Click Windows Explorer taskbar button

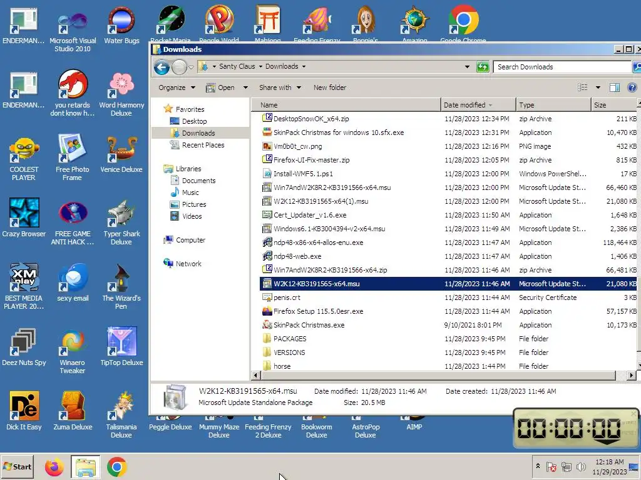coord(85,467)
